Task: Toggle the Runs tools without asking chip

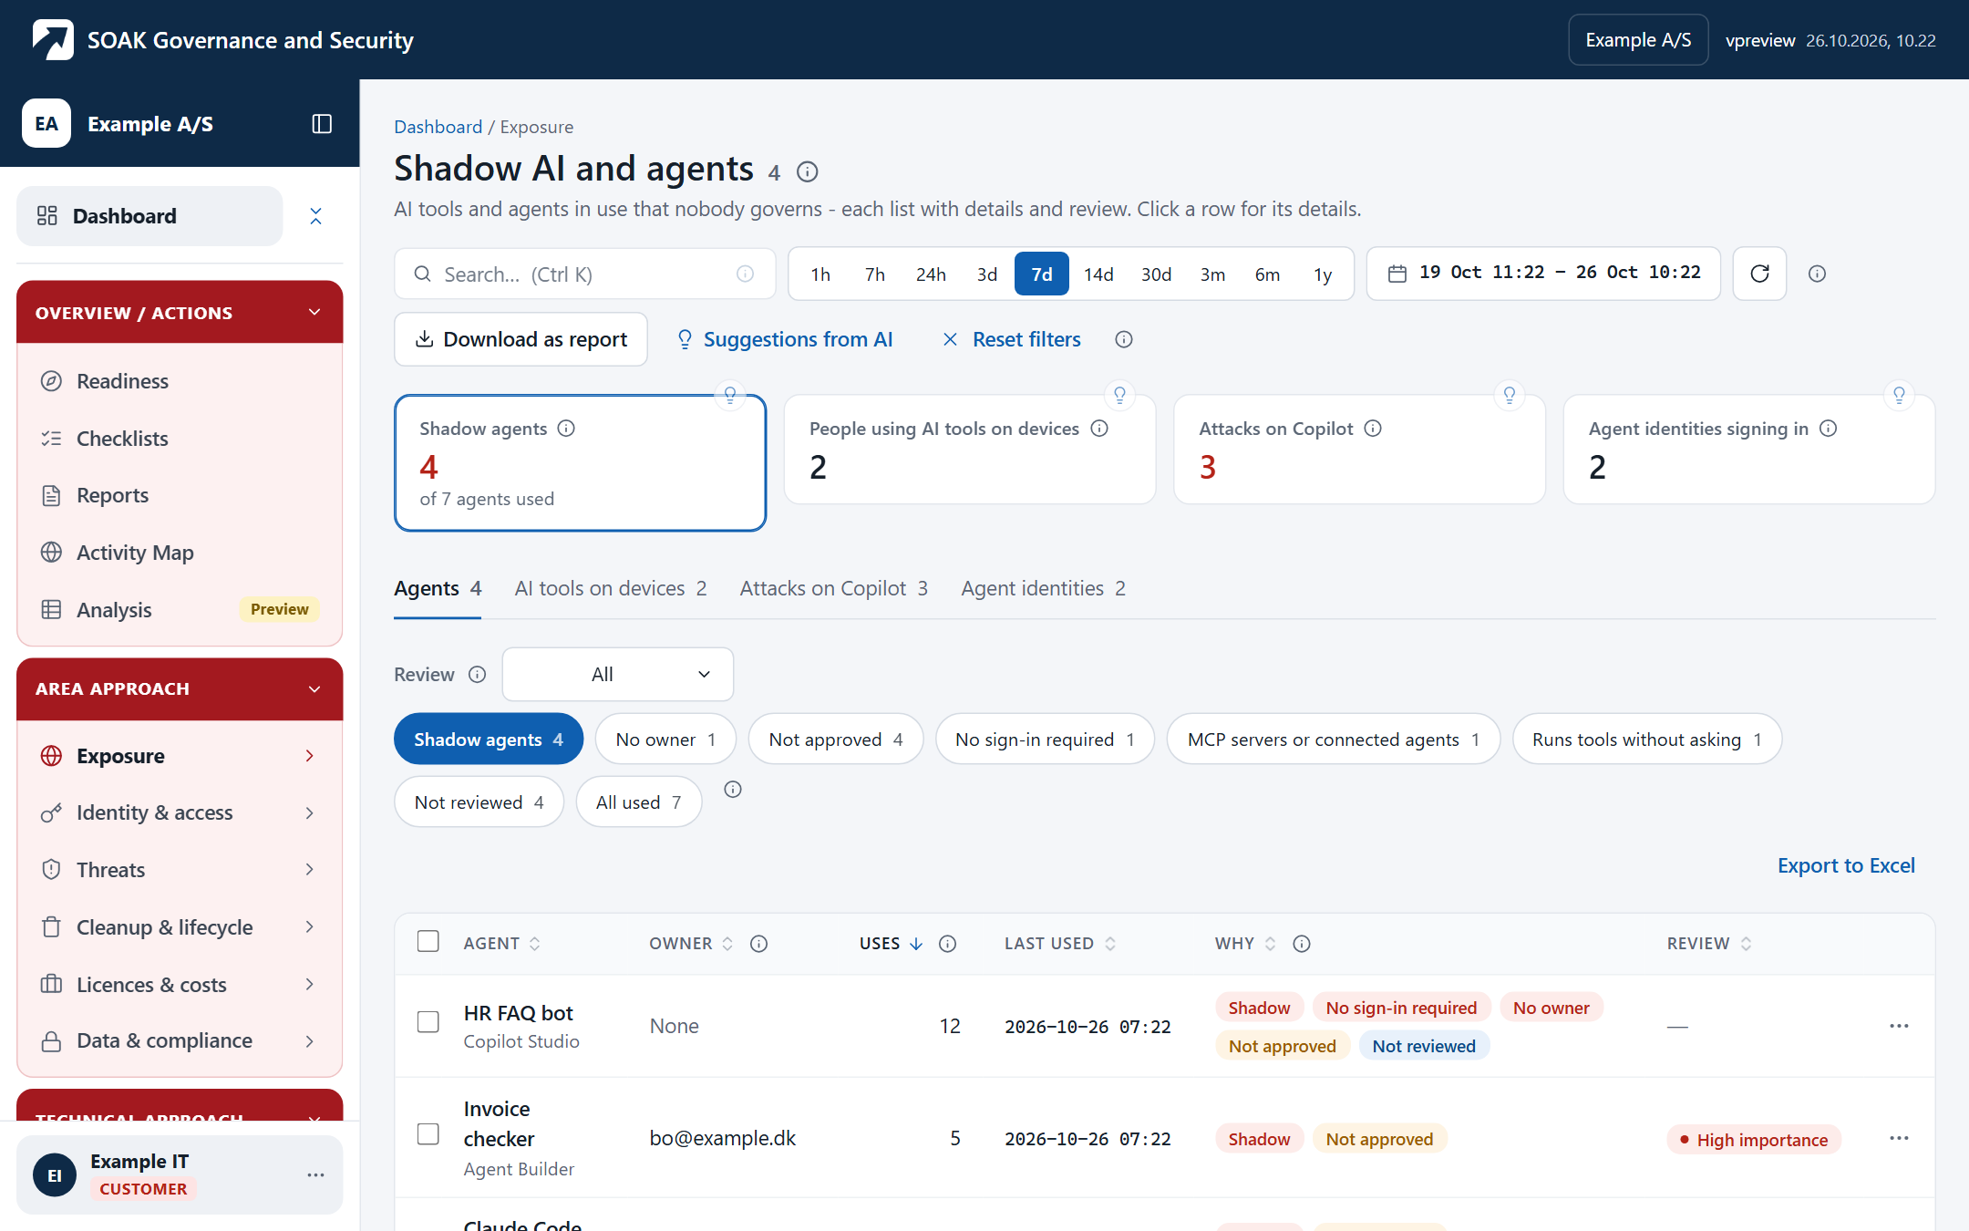Action: point(1646,739)
